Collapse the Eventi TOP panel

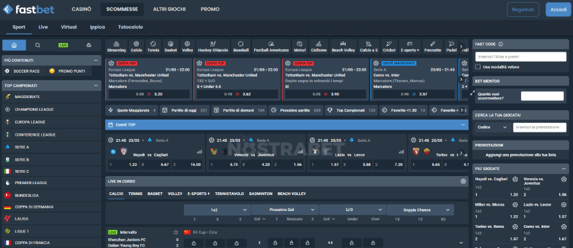(x=463, y=124)
